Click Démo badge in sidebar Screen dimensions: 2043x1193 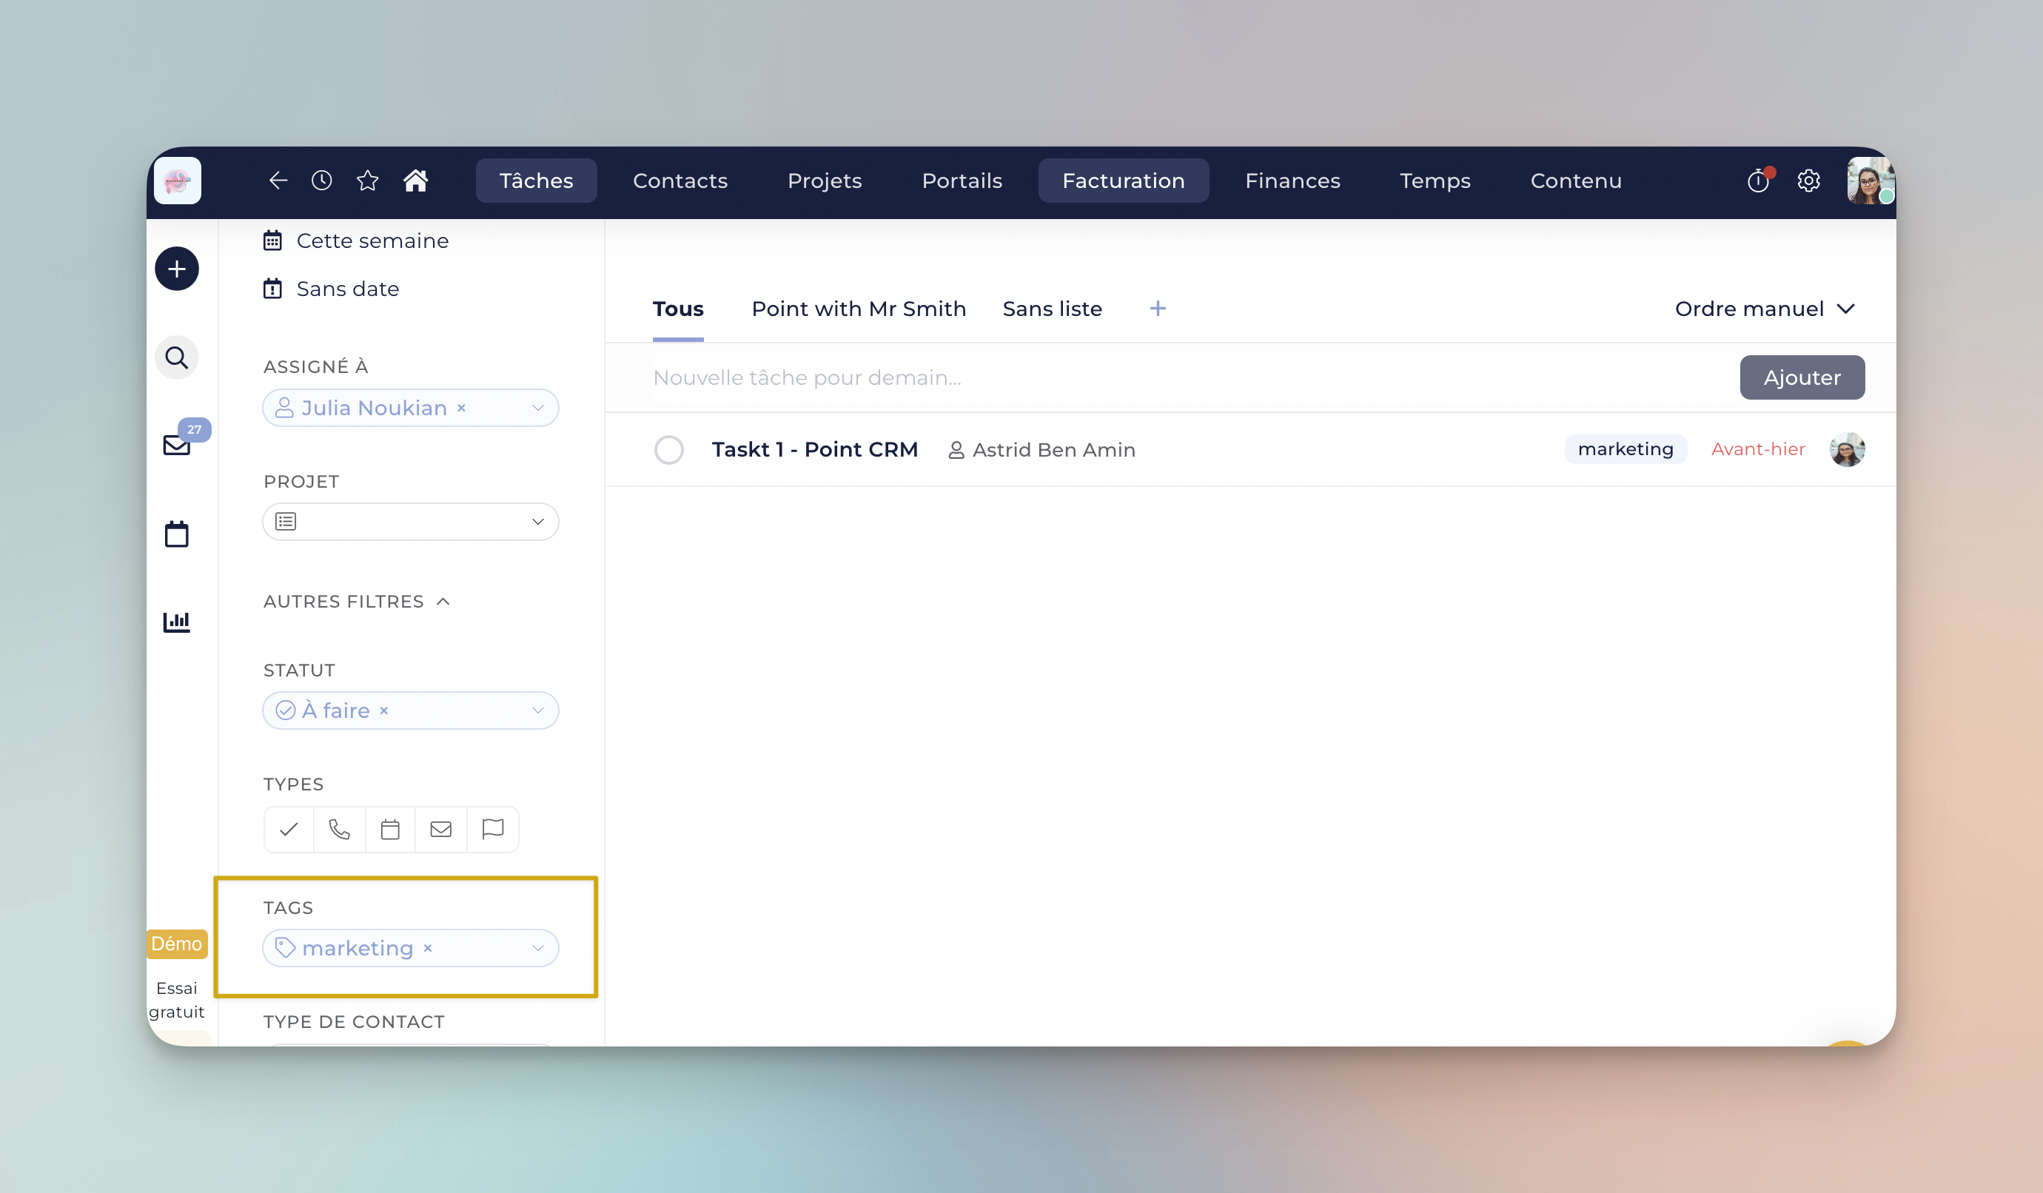[177, 944]
